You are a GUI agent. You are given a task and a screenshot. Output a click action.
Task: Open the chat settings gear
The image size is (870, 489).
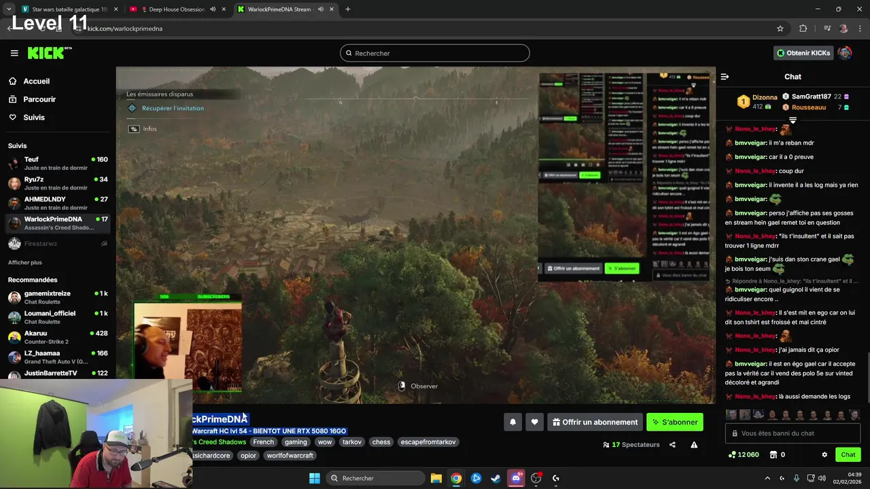(824, 454)
